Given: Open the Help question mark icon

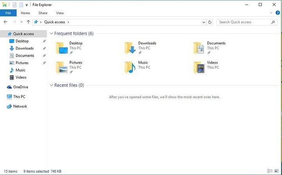Looking at the screenshot, I should pyautogui.click(x=278, y=13).
